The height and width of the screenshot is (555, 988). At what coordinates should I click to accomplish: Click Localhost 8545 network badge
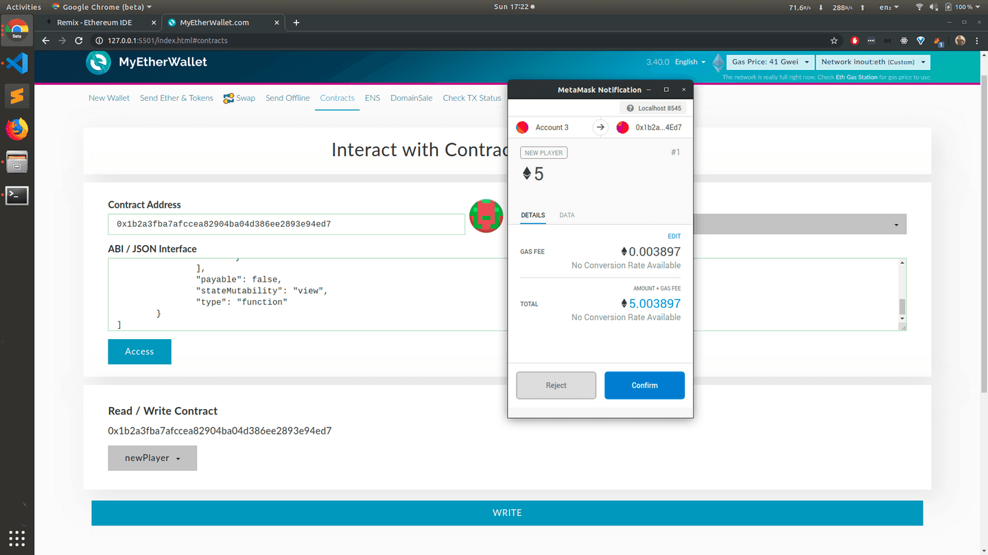pos(654,108)
